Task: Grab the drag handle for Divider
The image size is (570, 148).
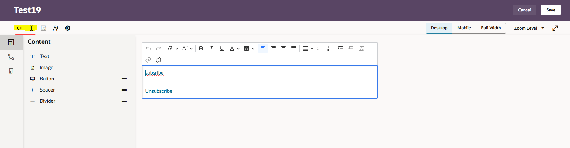Action: point(124,101)
